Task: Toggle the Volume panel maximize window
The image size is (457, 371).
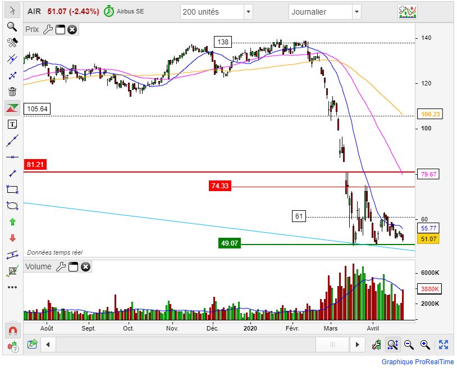Action: pyautogui.click(x=73, y=267)
